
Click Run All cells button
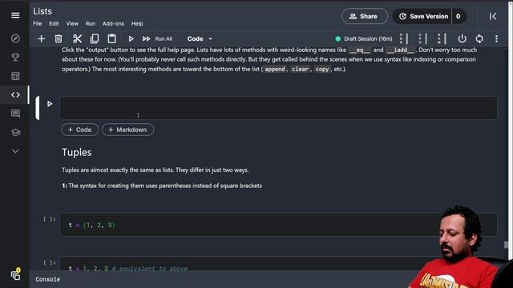coord(157,39)
